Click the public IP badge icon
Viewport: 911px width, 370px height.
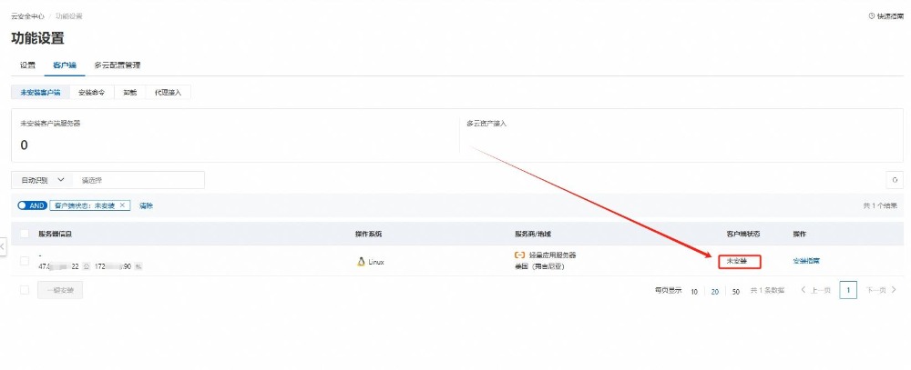tap(84, 266)
